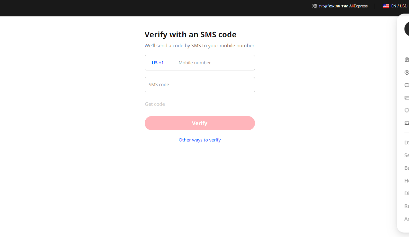Open the menu entry starting with "He"

tap(406, 181)
